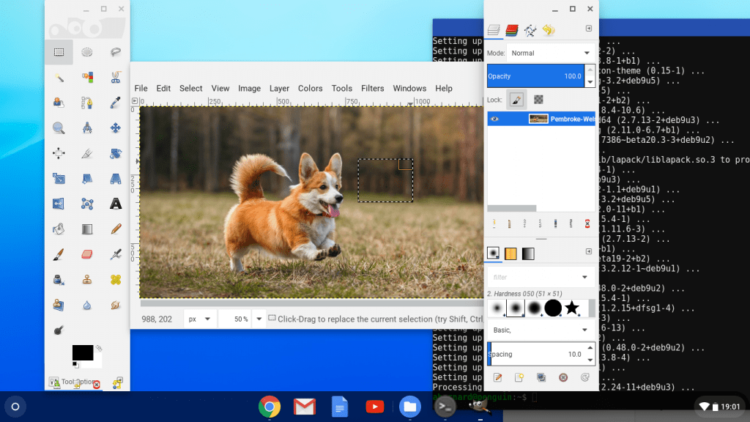The height and width of the screenshot is (422, 750).
Task: Open the zoom percentage dropdown at 50%
Action: point(257,319)
